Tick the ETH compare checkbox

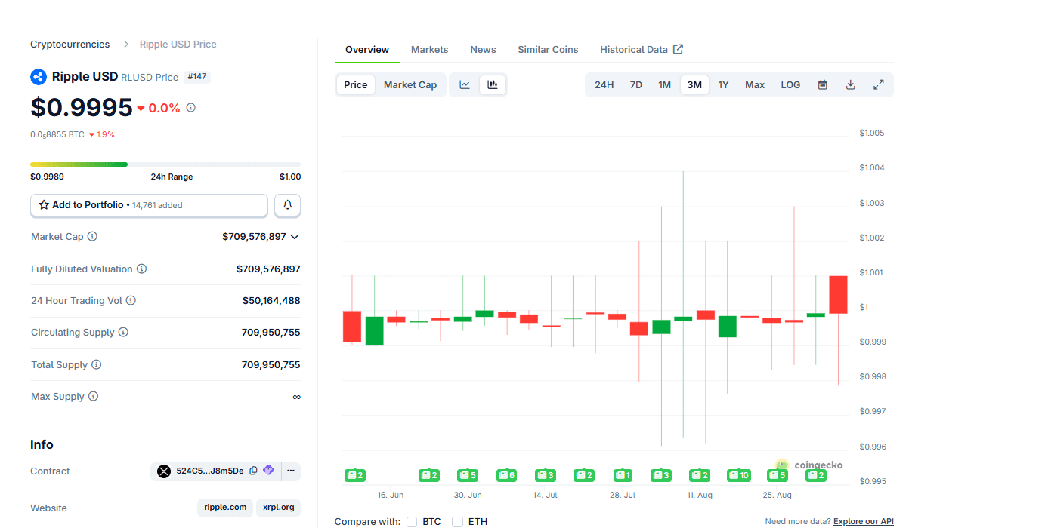click(457, 522)
